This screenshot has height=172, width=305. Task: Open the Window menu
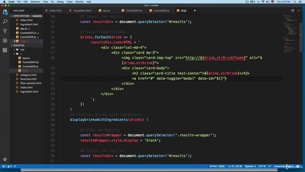tap(80, 2)
